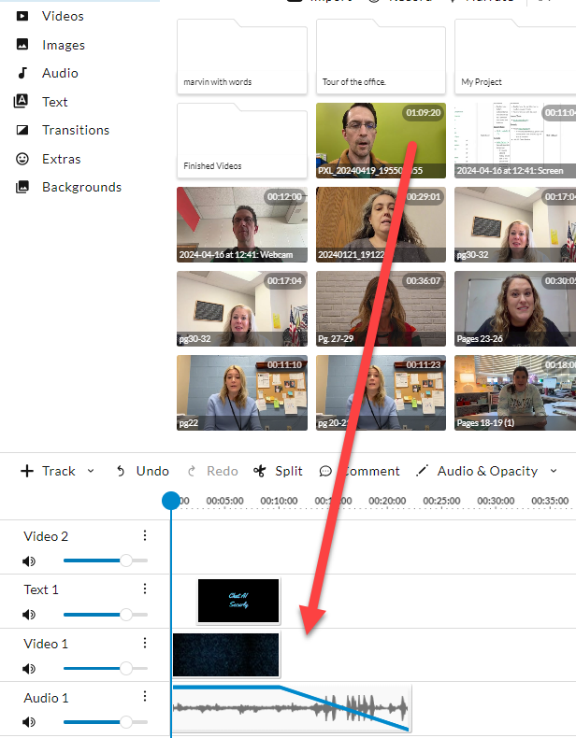This screenshot has height=738, width=576.
Task: Click the Redo arrow icon
Action: click(x=191, y=471)
